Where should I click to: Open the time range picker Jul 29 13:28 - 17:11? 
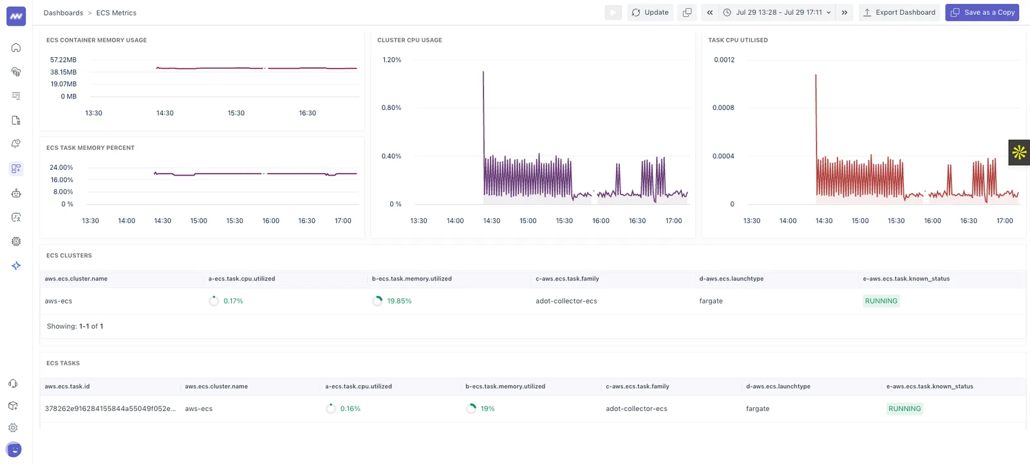point(777,12)
